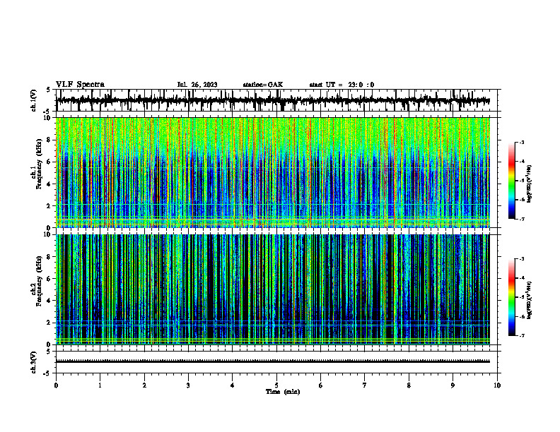Click the 2 minute tick on time axis
This screenshot has width=560, height=432.
144,385
